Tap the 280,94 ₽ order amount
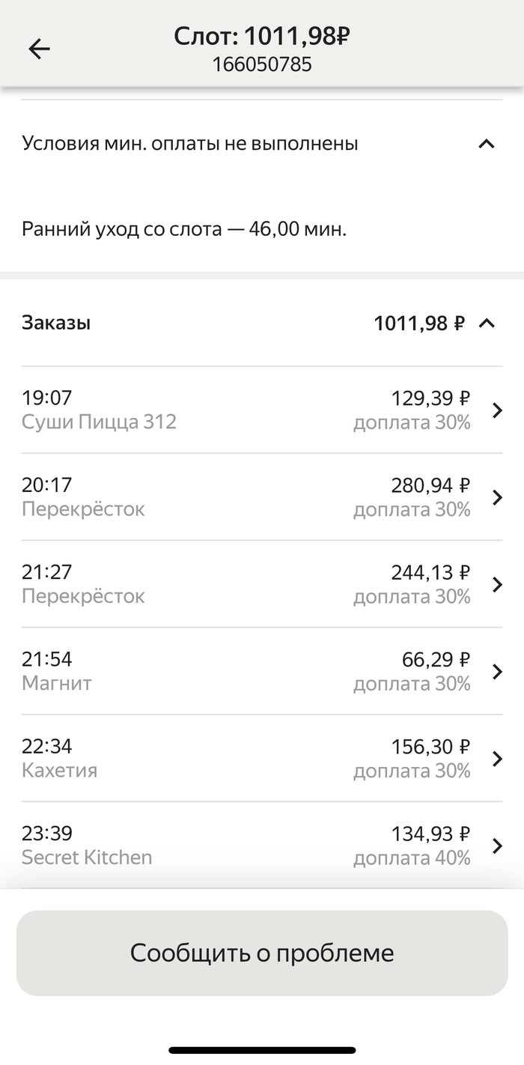The image size is (524, 1065). pyautogui.click(x=430, y=485)
